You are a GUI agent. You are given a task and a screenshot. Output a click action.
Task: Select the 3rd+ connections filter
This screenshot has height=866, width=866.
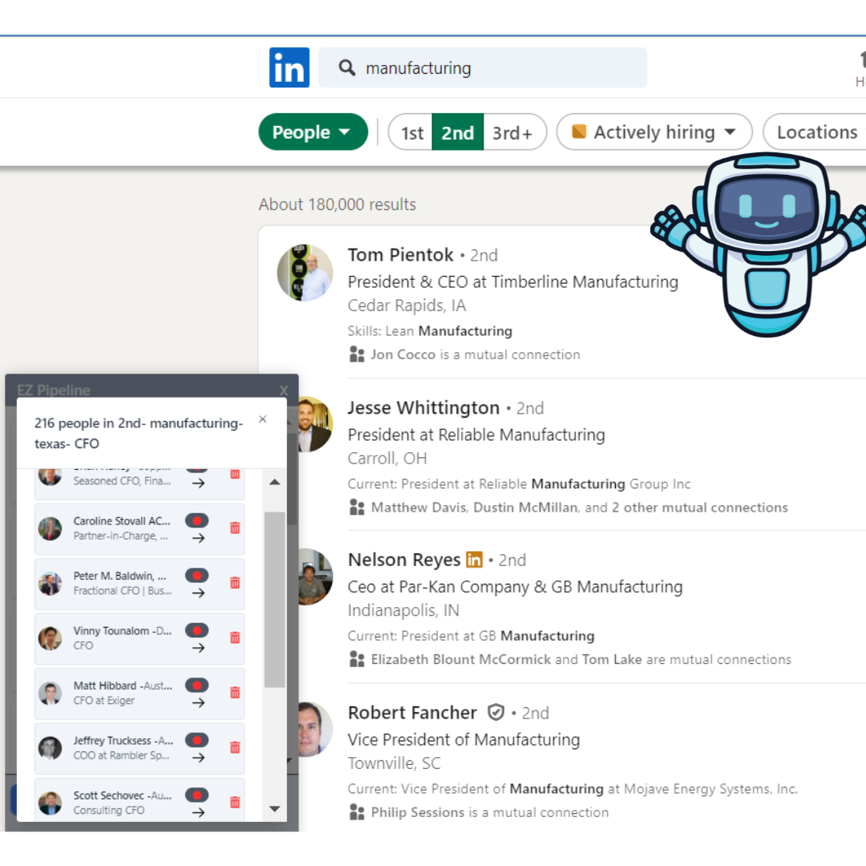(513, 132)
